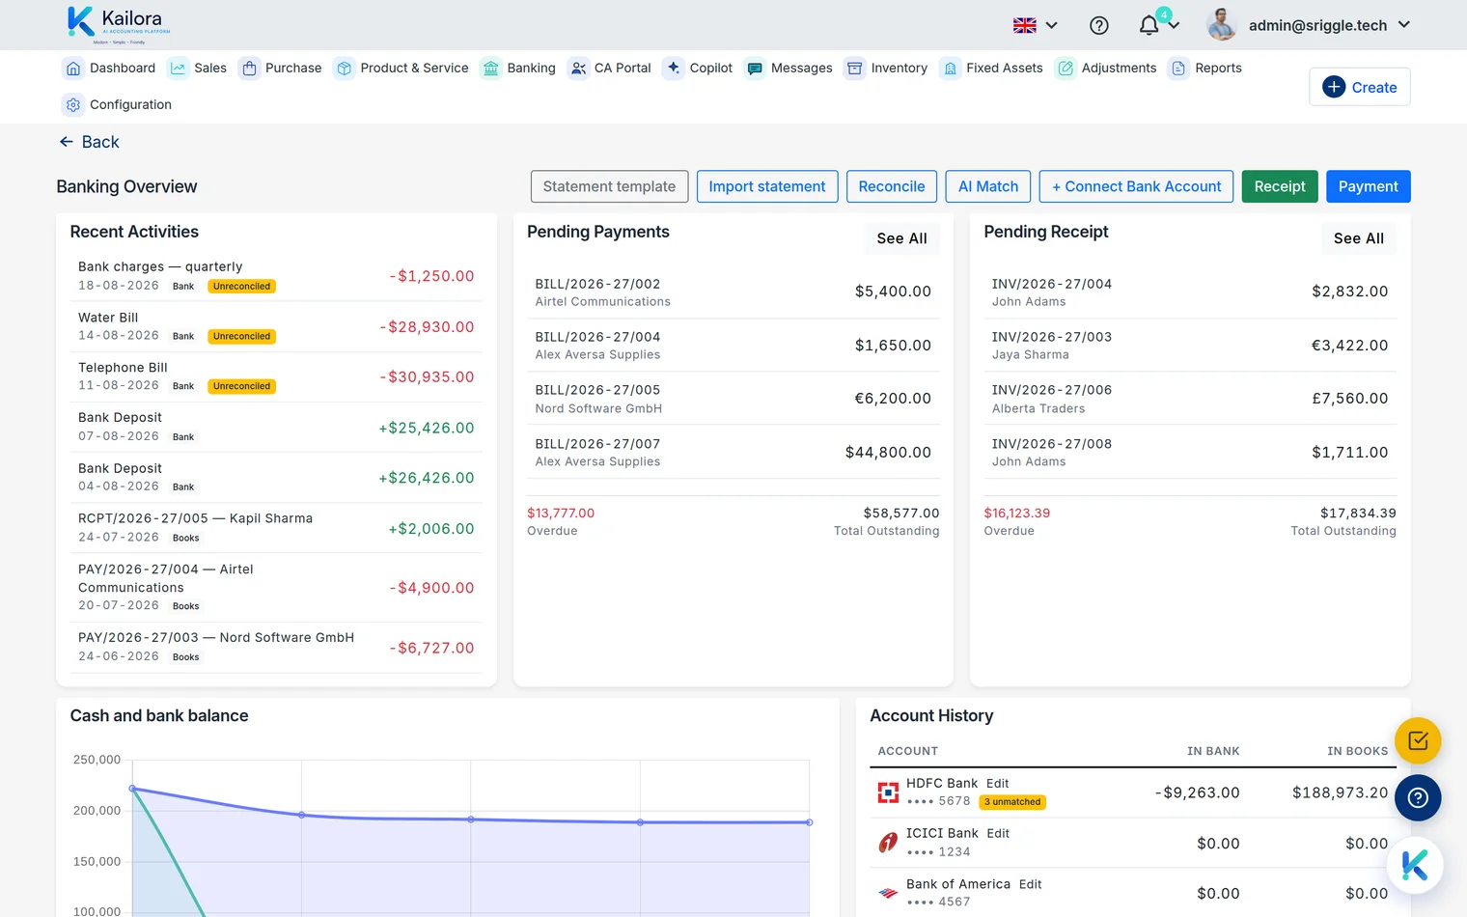This screenshot has width=1467, height=917.
Task: Open the yellow task checklist floating button
Action: click(1418, 741)
